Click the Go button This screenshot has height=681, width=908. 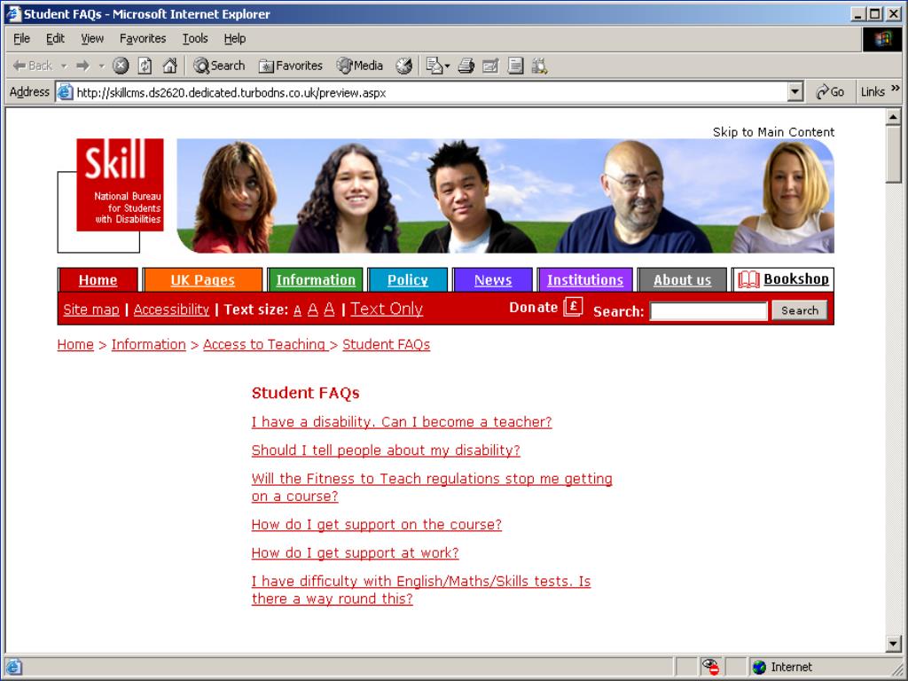(830, 92)
